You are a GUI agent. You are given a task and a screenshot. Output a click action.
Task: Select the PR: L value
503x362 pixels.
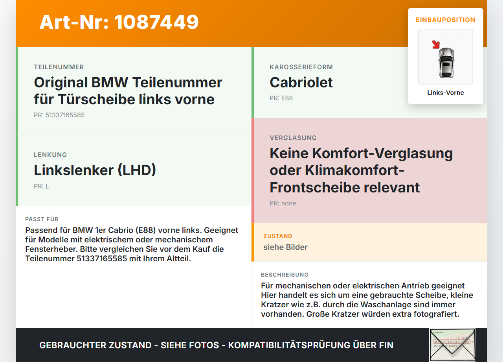[x=41, y=187]
